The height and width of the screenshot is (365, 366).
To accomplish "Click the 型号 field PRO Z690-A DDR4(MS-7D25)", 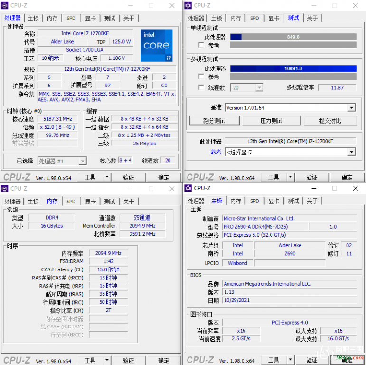I will [x=265, y=226].
